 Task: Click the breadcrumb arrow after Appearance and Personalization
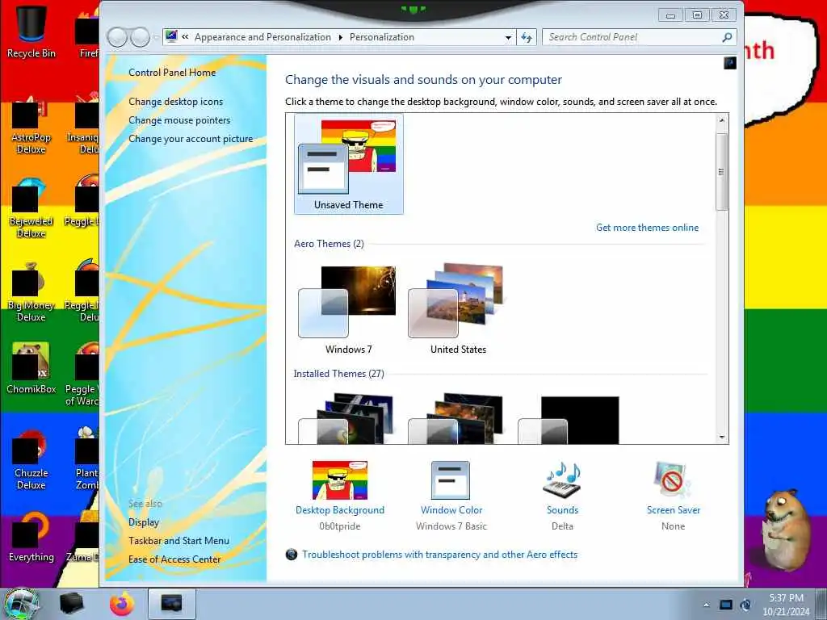click(340, 37)
